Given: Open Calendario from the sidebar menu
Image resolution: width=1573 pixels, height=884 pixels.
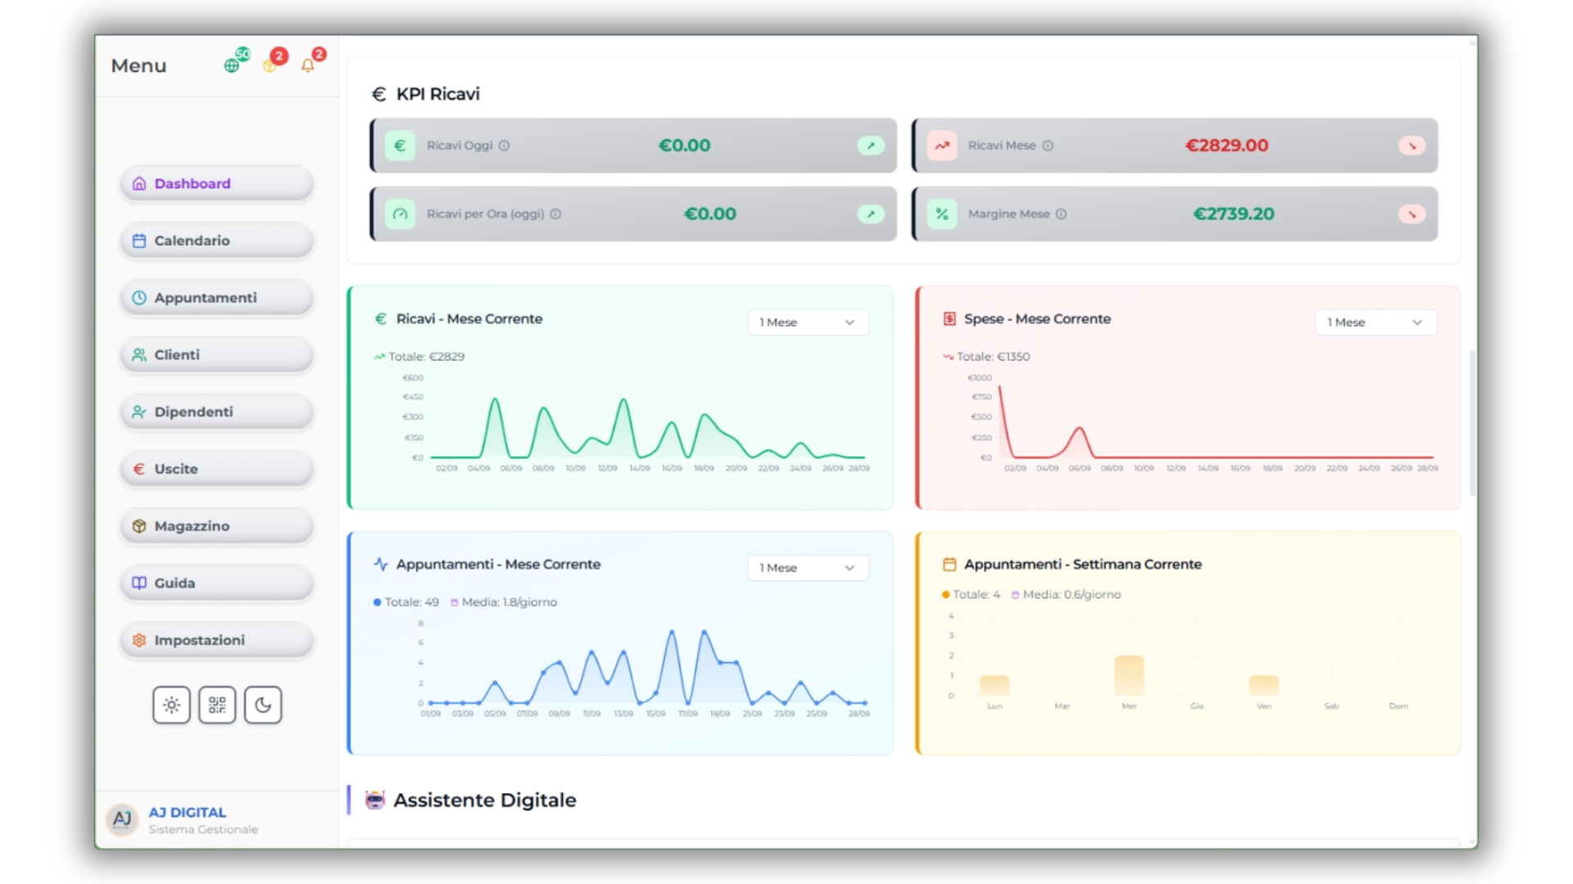Looking at the screenshot, I should tap(217, 241).
